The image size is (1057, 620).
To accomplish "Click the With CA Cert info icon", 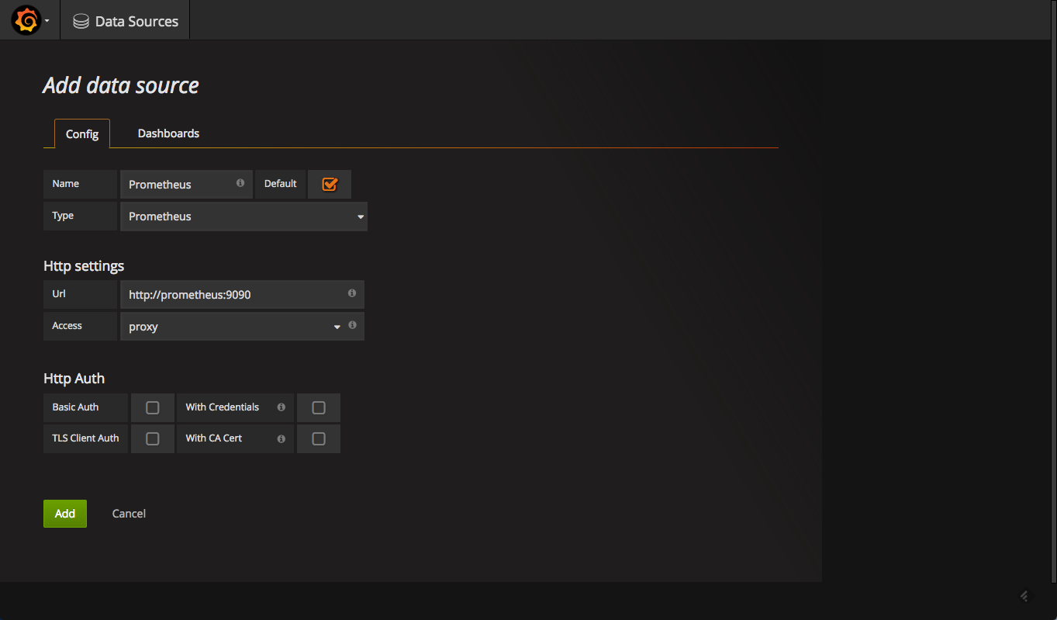I will [281, 438].
